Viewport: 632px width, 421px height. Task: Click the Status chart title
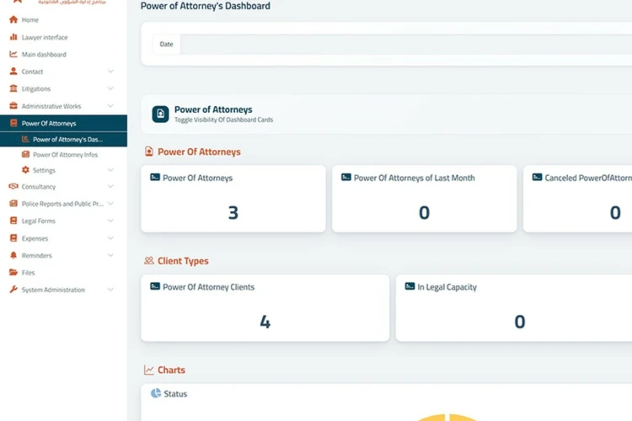tap(175, 393)
